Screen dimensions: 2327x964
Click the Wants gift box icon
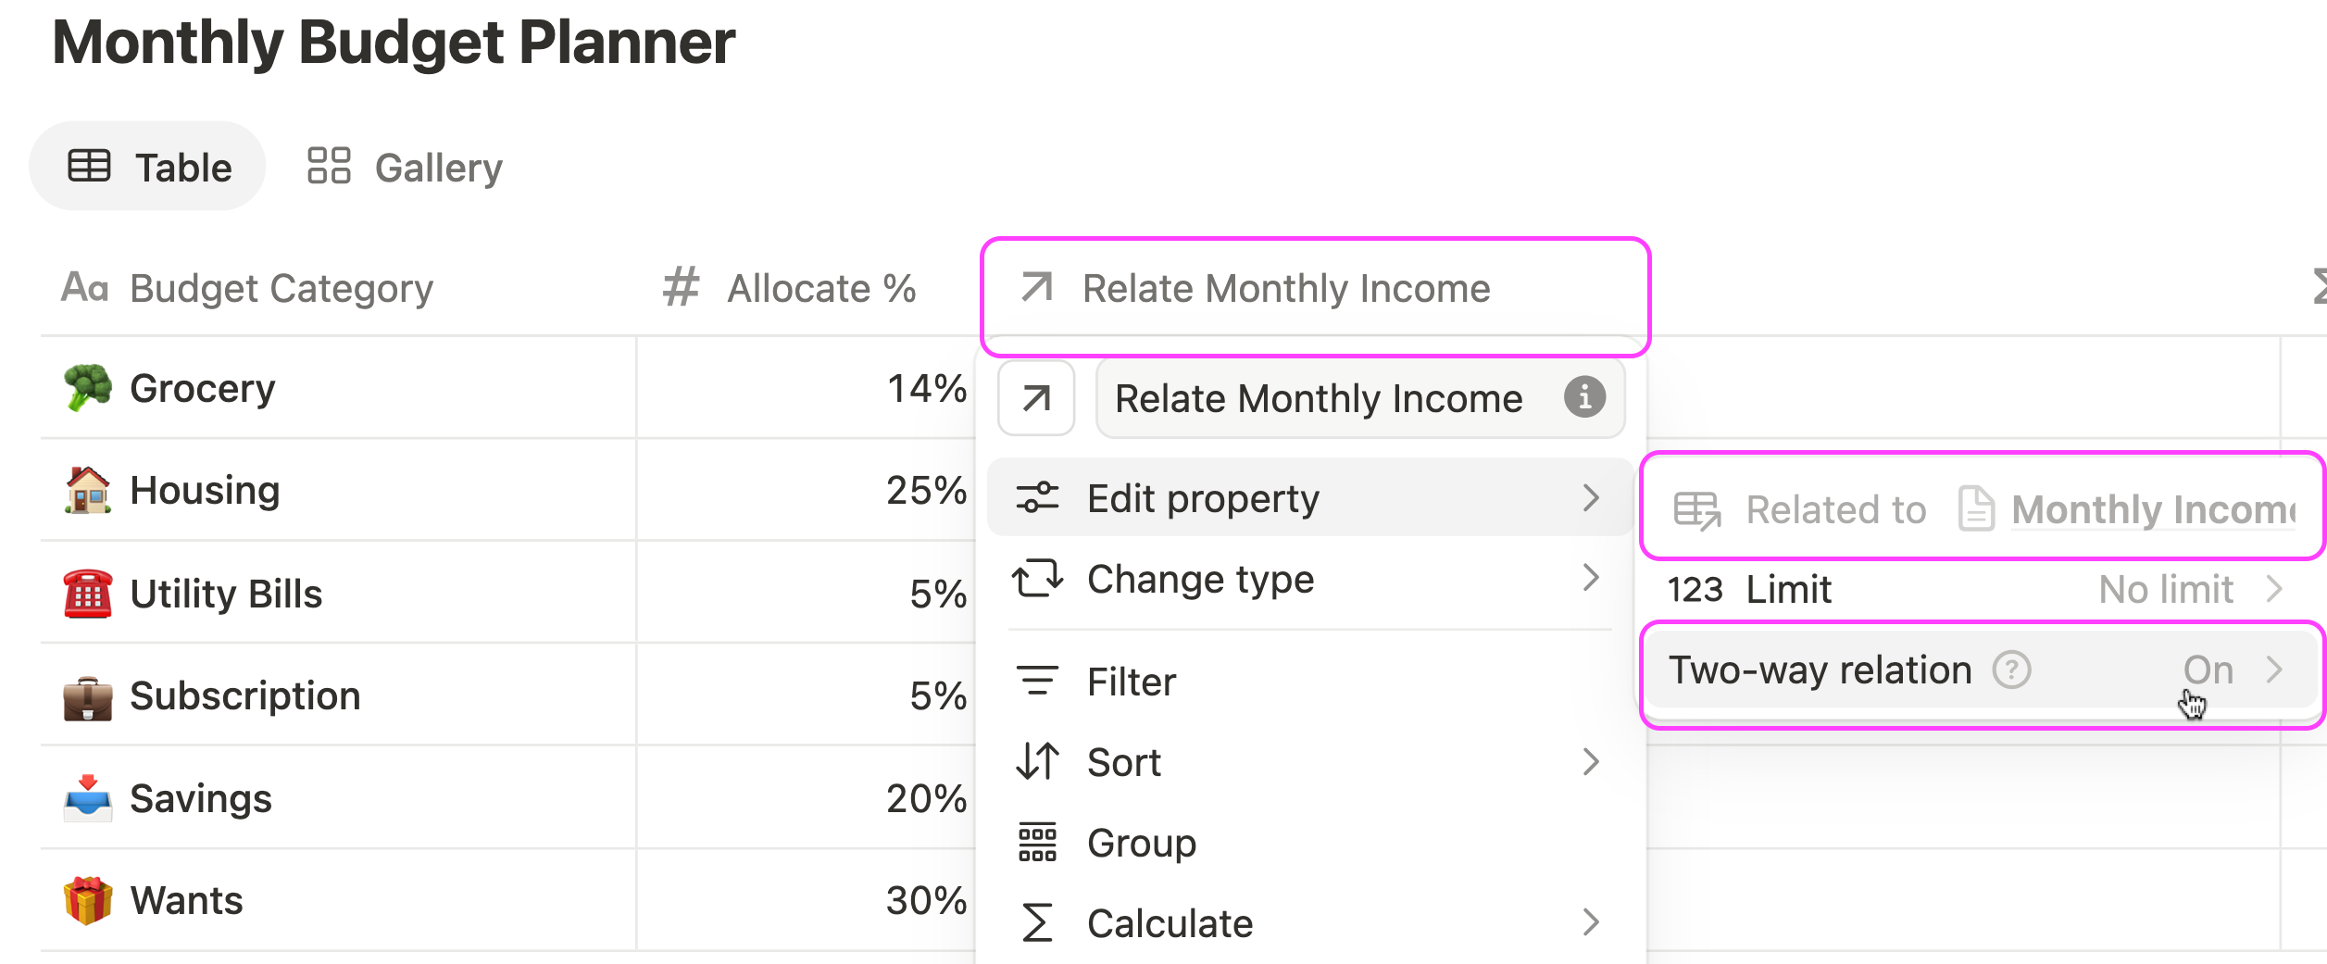pyautogui.click(x=88, y=900)
